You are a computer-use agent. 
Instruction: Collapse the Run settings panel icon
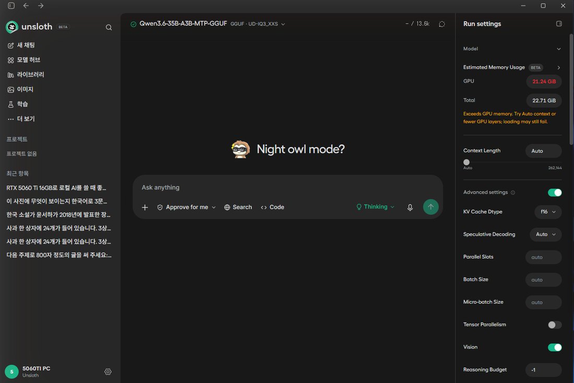[x=559, y=24]
